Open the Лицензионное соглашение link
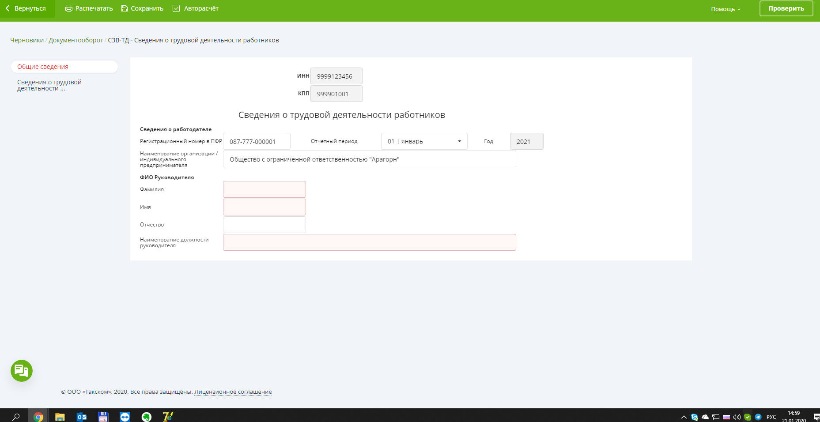The image size is (820, 422). click(233, 392)
